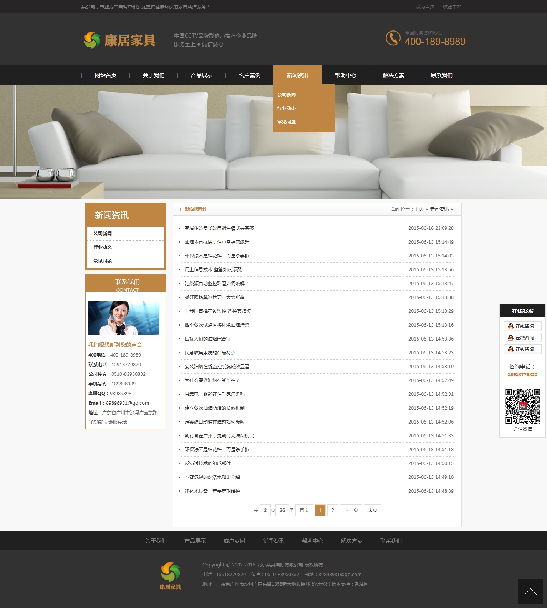The height and width of the screenshot is (608, 547).
Task: Click the customer service woman photo
Action: [x=124, y=318]
